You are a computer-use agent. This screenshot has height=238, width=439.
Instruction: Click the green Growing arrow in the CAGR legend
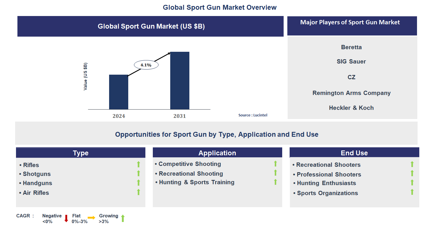(123, 218)
